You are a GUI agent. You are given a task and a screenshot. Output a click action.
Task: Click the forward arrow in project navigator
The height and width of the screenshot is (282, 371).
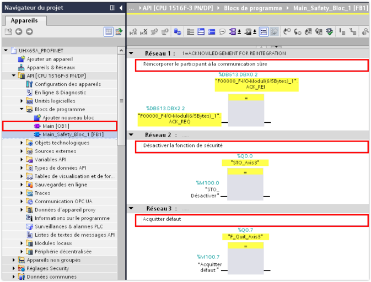[x=28, y=32]
